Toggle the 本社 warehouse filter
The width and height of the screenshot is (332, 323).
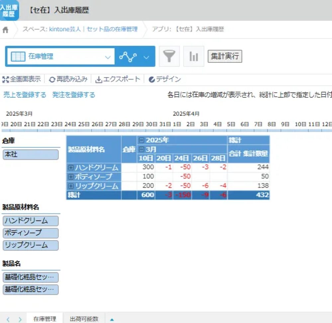(31, 155)
